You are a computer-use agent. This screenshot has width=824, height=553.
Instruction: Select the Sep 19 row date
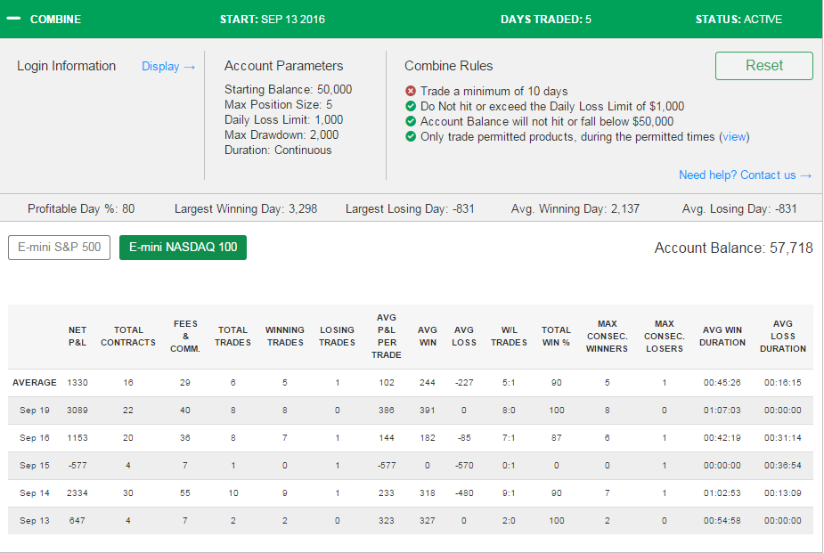pyautogui.click(x=34, y=411)
